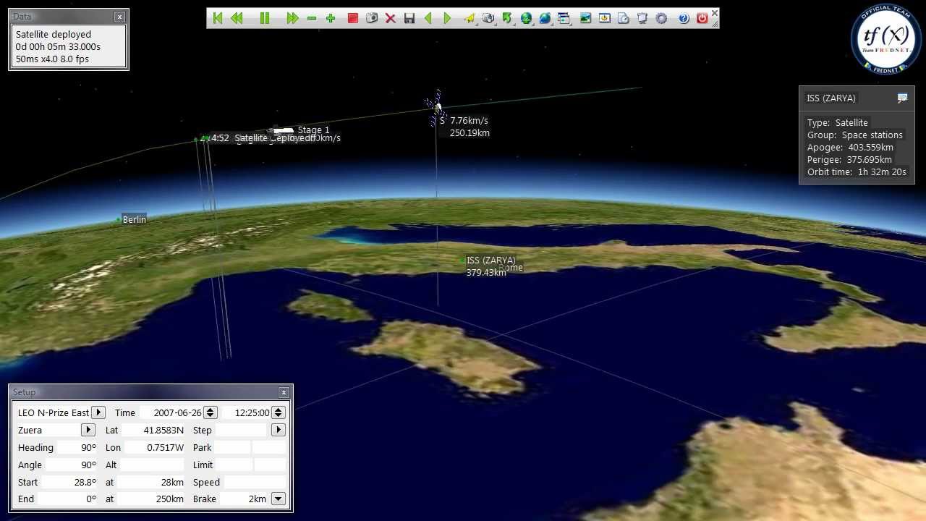The image size is (926, 521).
Task: Stop simulation using red square button
Action: click(353, 18)
